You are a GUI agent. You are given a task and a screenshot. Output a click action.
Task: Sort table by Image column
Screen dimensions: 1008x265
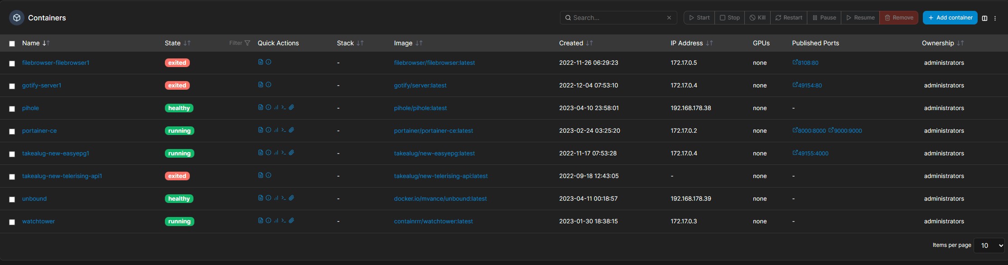pos(408,43)
